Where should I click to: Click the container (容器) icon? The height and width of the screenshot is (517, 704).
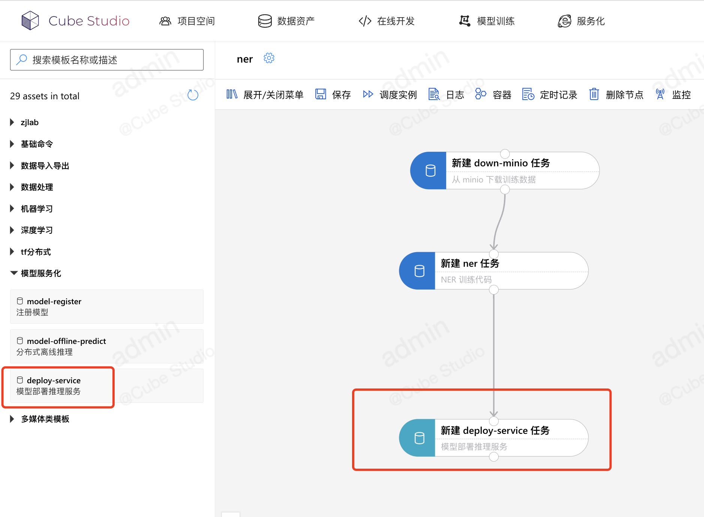[x=480, y=94]
